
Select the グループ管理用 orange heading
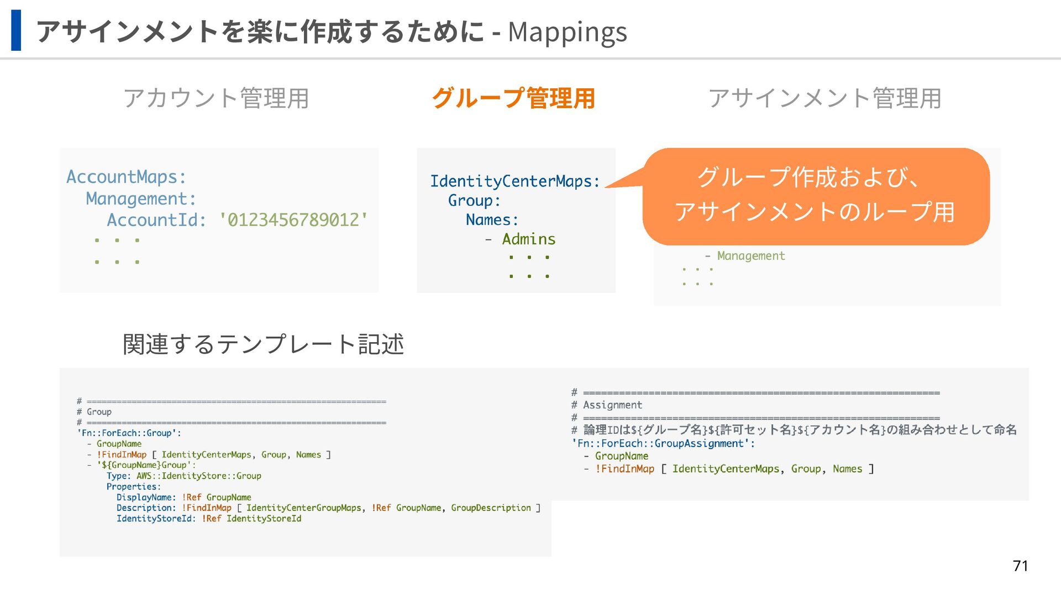pos(513,98)
